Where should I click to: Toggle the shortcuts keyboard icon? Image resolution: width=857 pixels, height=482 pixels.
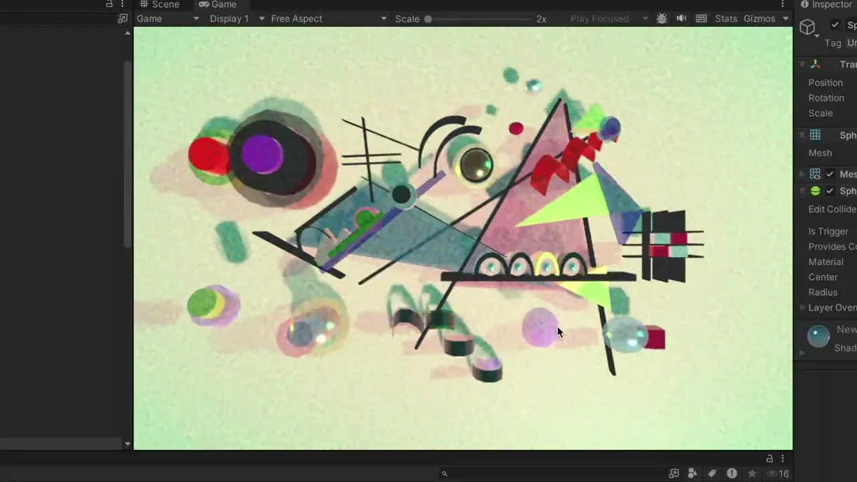(701, 19)
